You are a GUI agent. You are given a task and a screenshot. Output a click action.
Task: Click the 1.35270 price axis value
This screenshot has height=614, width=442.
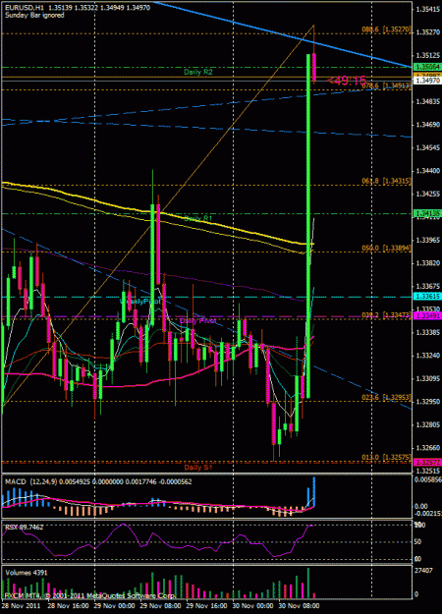point(428,32)
